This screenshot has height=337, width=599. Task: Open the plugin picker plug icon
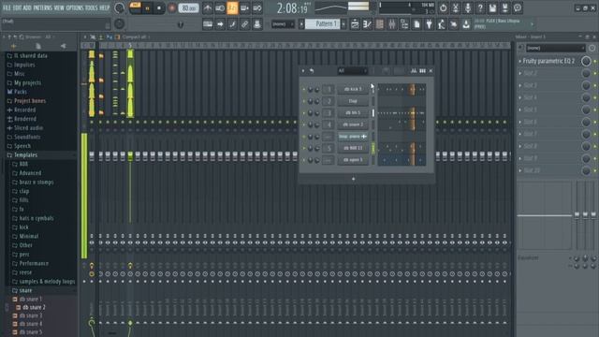click(429, 24)
